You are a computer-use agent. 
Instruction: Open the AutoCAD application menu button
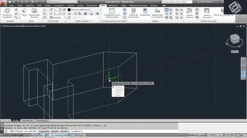coord(3,3)
